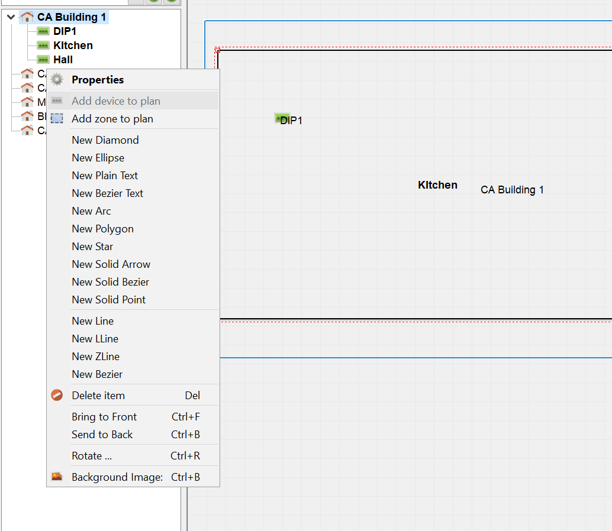The height and width of the screenshot is (531, 612).
Task: Click the Background Image picture icon
Action: pyautogui.click(x=57, y=477)
